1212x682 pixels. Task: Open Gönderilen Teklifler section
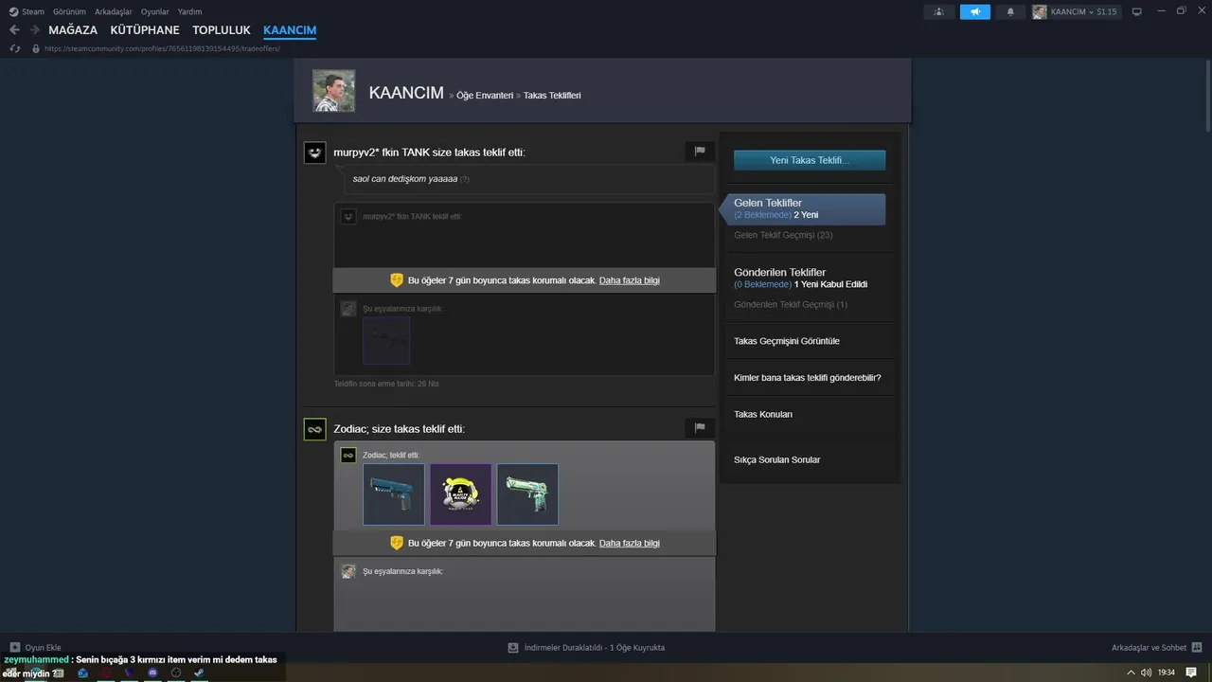coord(779,272)
